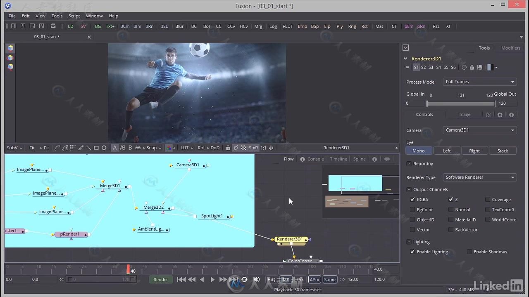This screenshot has height=297, width=529.
Task: Open the LUT dropdown in viewer toolbar
Action: point(186,148)
